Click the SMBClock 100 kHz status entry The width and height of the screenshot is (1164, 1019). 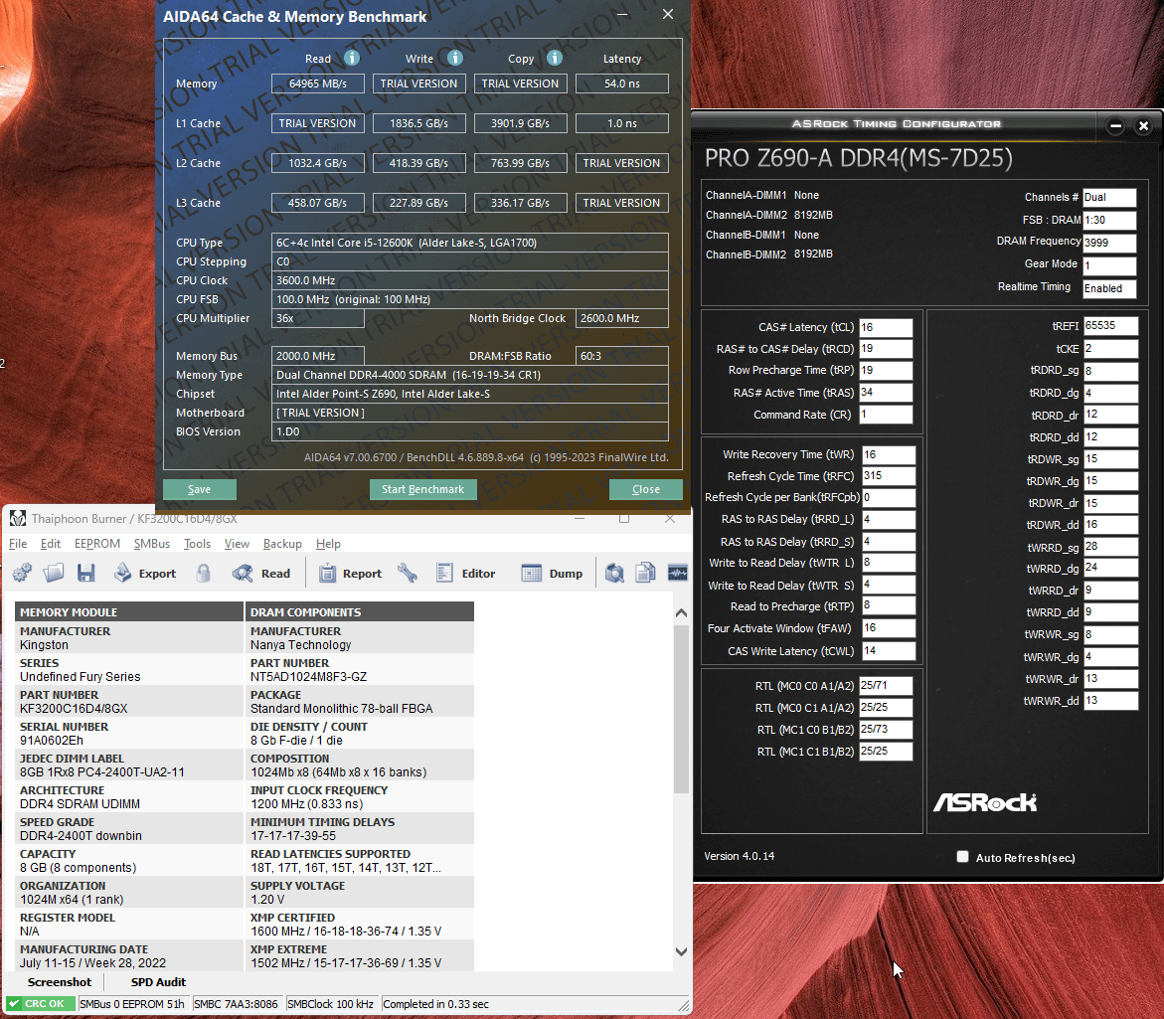coord(330,1003)
